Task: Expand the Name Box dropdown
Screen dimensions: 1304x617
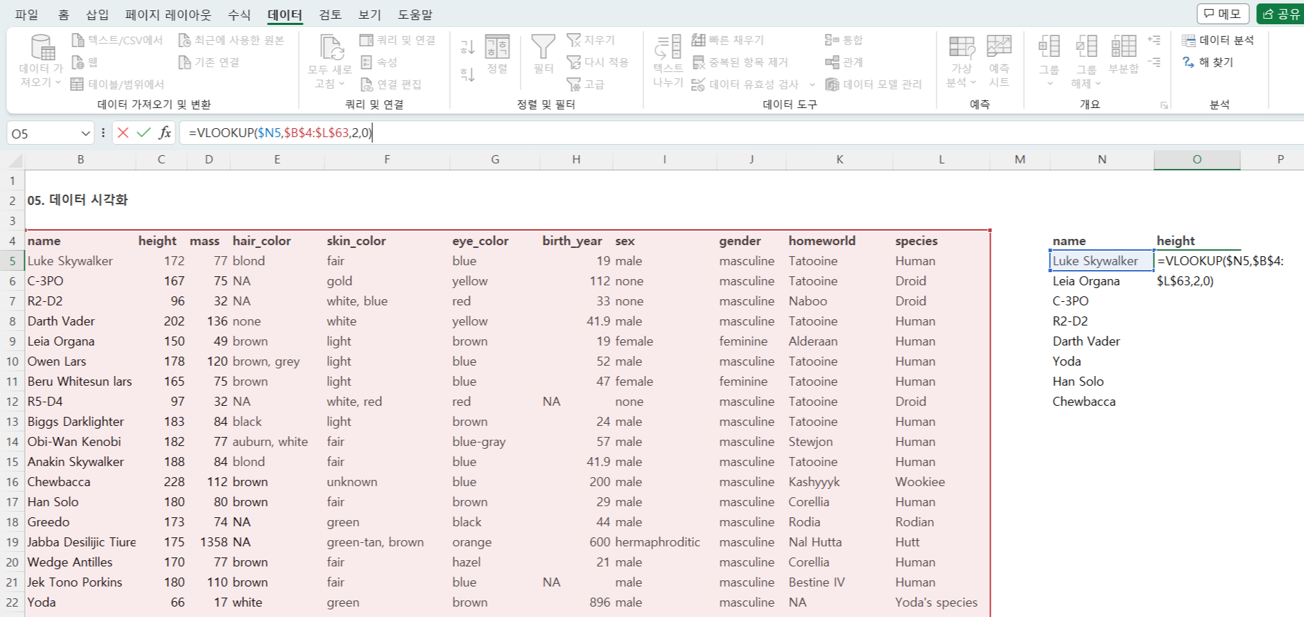Action: click(x=85, y=133)
